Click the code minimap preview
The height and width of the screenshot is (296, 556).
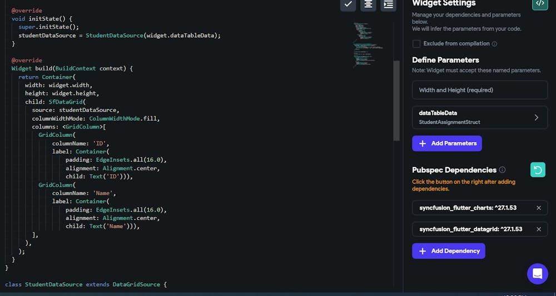[368, 44]
